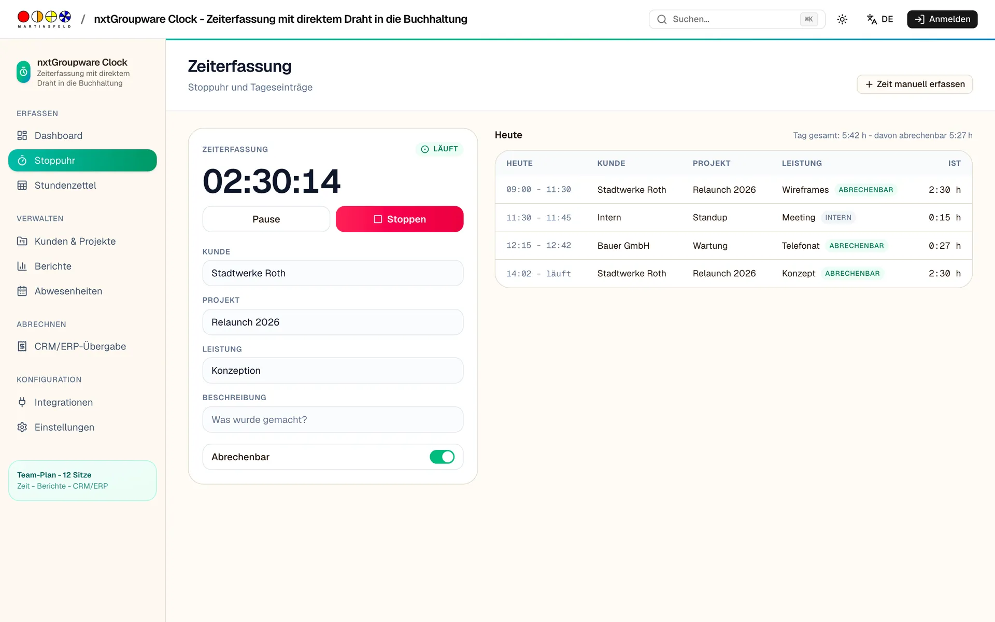Go to Kunden & Projekte

(x=82, y=241)
